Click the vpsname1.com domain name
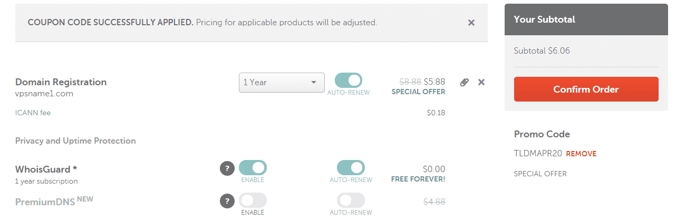676x221 pixels. pos(44,94)
